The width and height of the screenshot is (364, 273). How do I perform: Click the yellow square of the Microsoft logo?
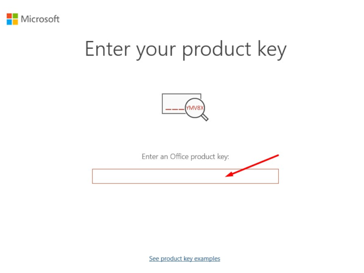15,22
